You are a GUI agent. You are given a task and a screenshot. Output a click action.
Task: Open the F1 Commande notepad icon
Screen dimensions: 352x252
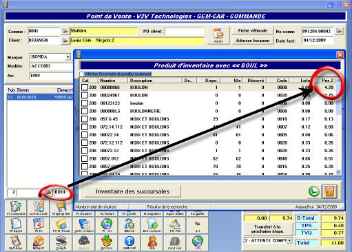[16, 208]
